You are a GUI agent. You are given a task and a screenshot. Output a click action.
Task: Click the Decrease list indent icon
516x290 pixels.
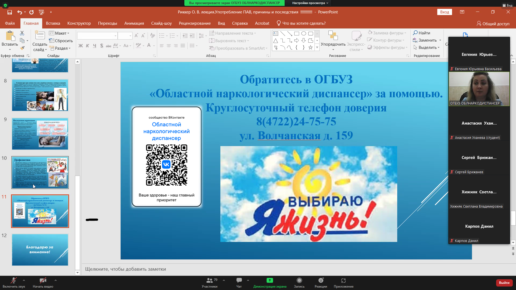pyautogui.click(x=185, y=35)
